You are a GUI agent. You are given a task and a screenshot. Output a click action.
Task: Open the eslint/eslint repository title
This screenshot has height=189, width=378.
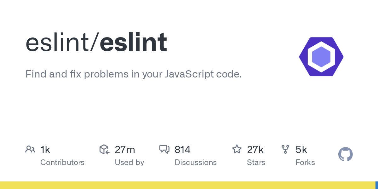pyautogui.click(x=96, y=43)
